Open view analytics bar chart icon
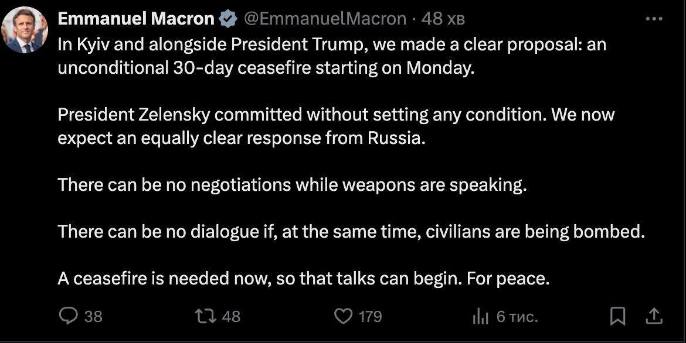 pyautogui.click(x=480, y=317)
